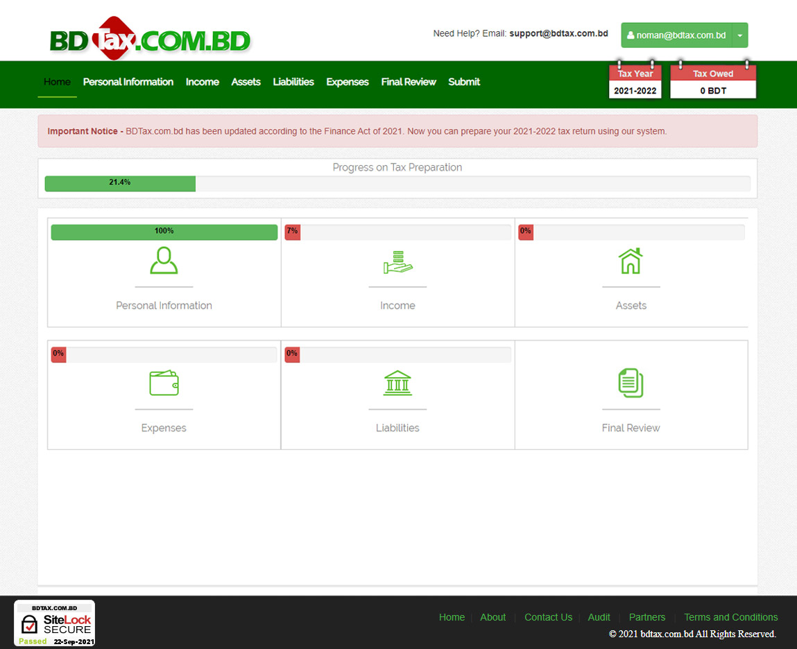Open the Personal Information card label
797x649 pixels.
164,306
